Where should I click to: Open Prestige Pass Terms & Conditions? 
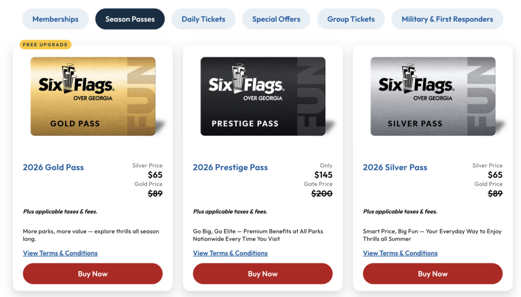coord(230,253)
